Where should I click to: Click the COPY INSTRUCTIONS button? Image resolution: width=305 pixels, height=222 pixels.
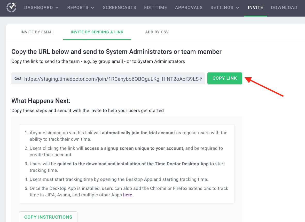[x=48, y=217]
